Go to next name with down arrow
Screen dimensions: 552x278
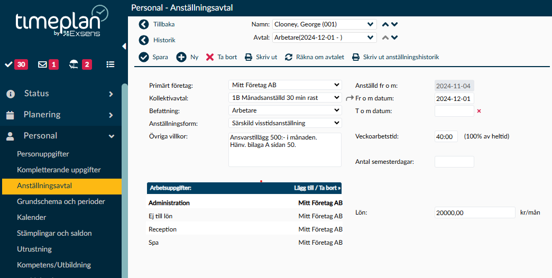(394, 24)
